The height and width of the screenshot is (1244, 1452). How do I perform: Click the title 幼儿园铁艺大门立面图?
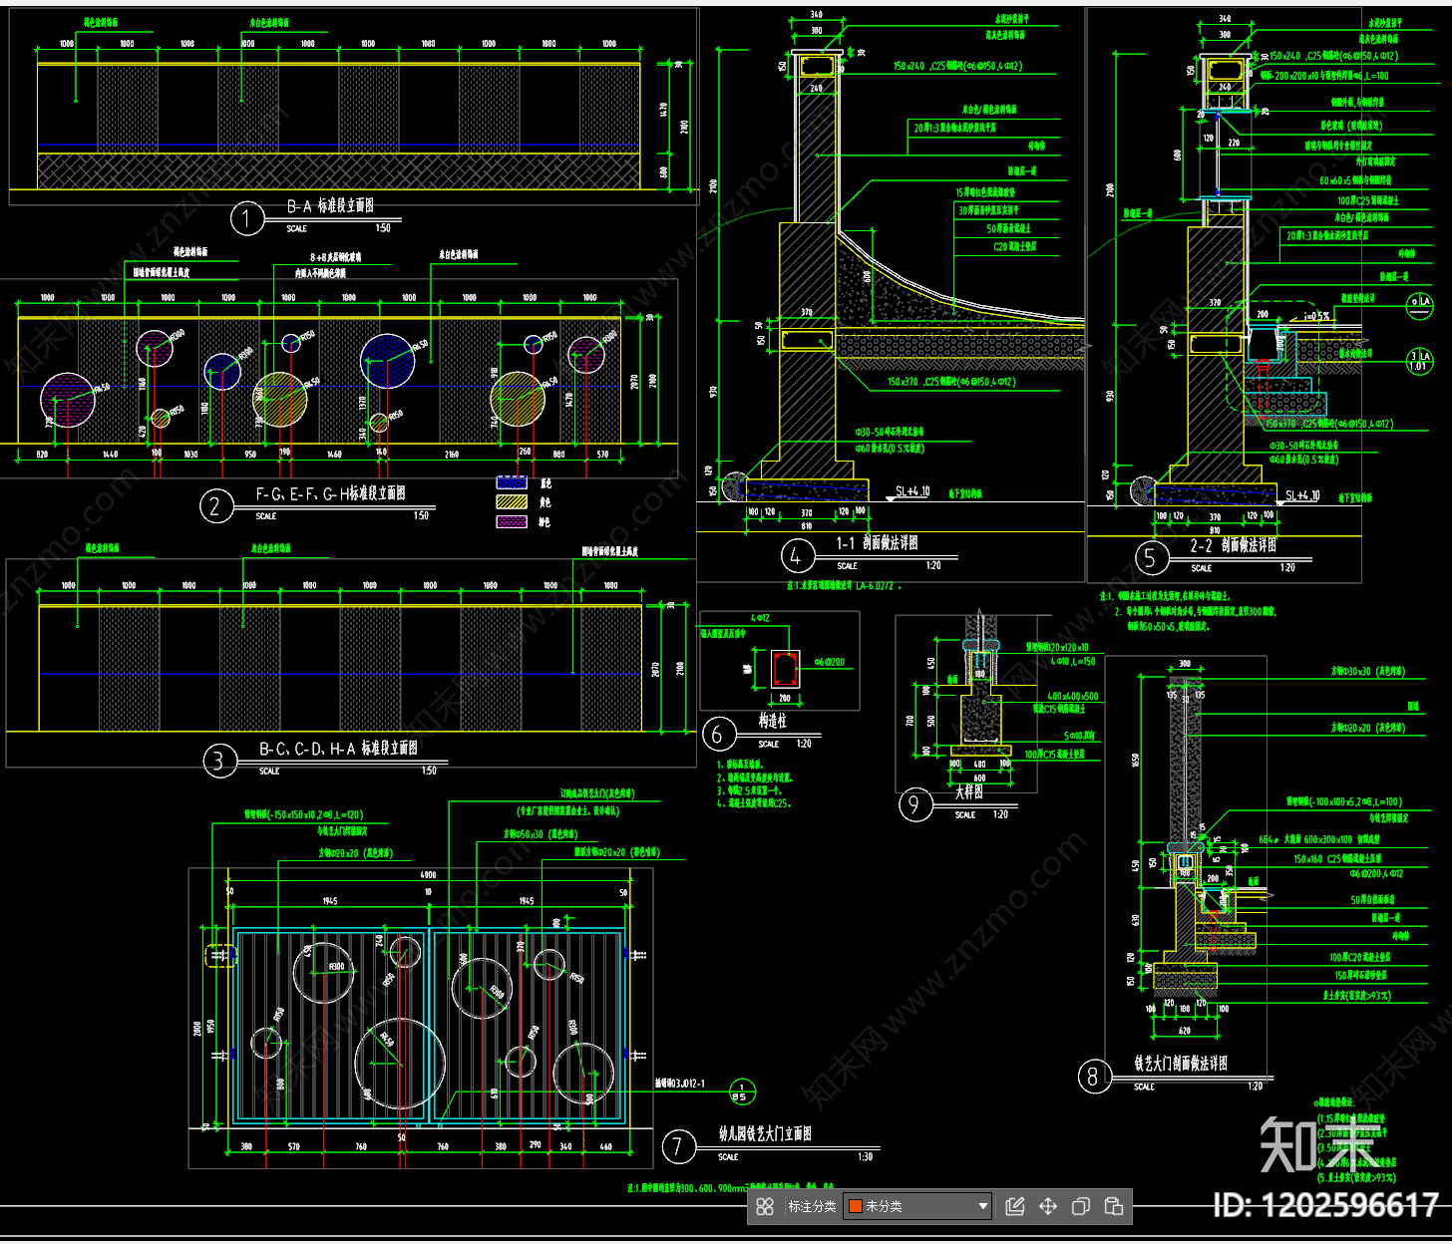[765, 1134]
